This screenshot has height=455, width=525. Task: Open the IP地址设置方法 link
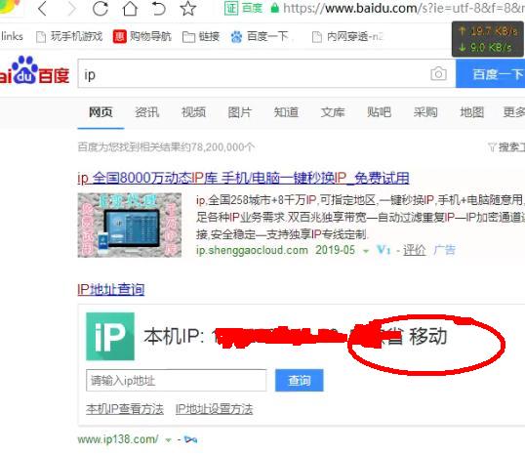click(x=214, y=409)
